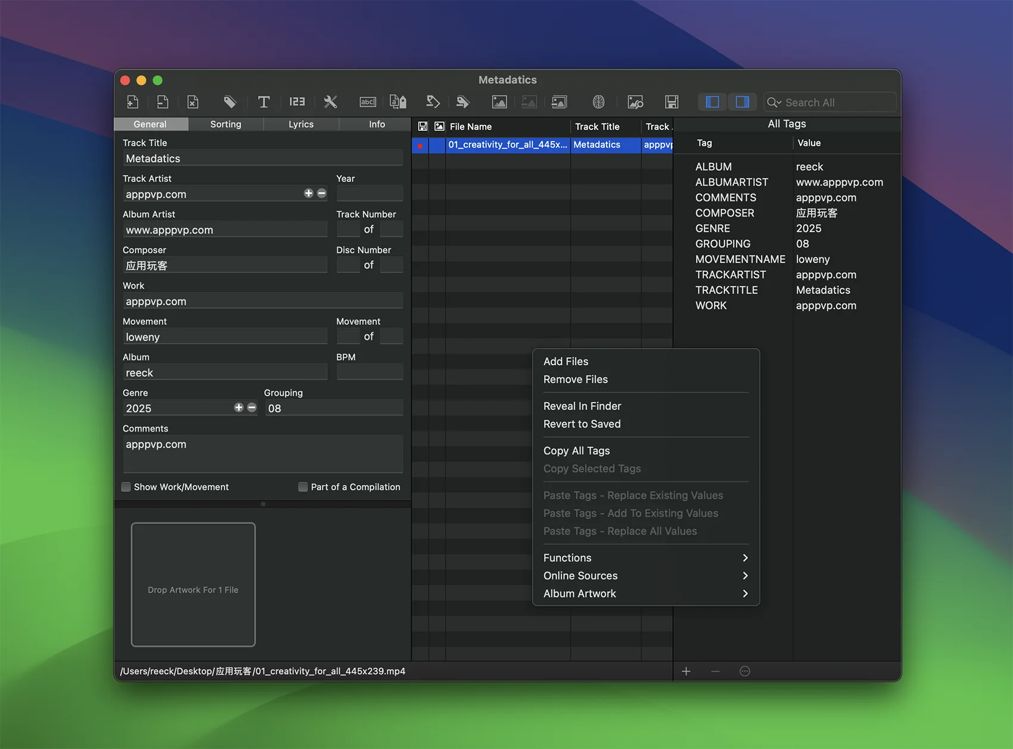Click the double-tag toolbar icon
Image resolution: width=1013 pixels, height=749 pixels.
[x=462, y=102]
